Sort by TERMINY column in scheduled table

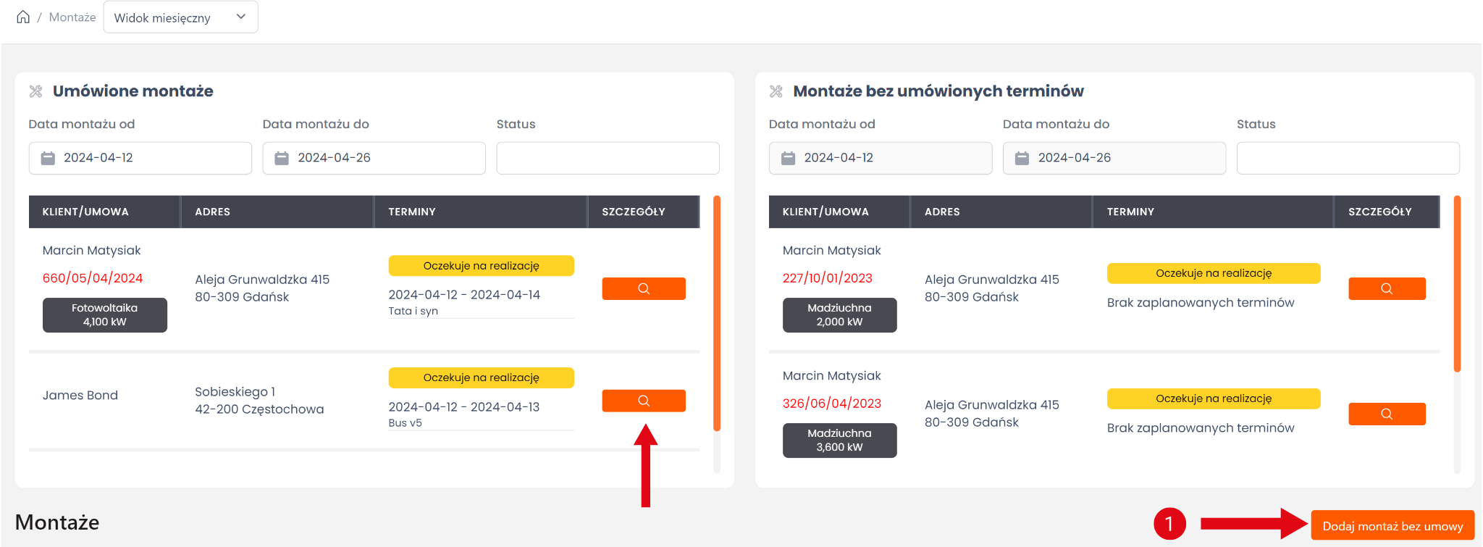tap(411, 212)
